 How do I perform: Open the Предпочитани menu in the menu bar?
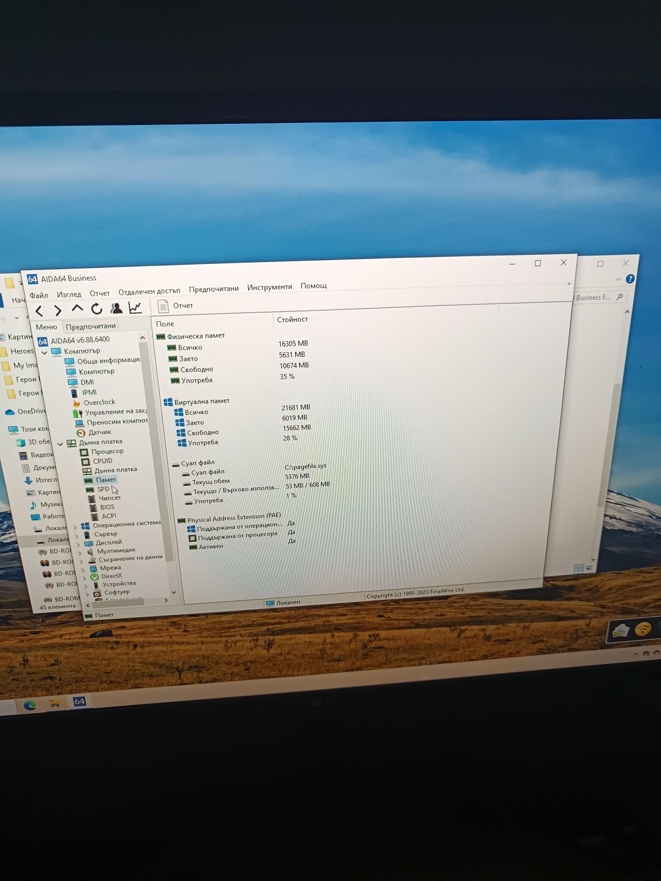214,289
